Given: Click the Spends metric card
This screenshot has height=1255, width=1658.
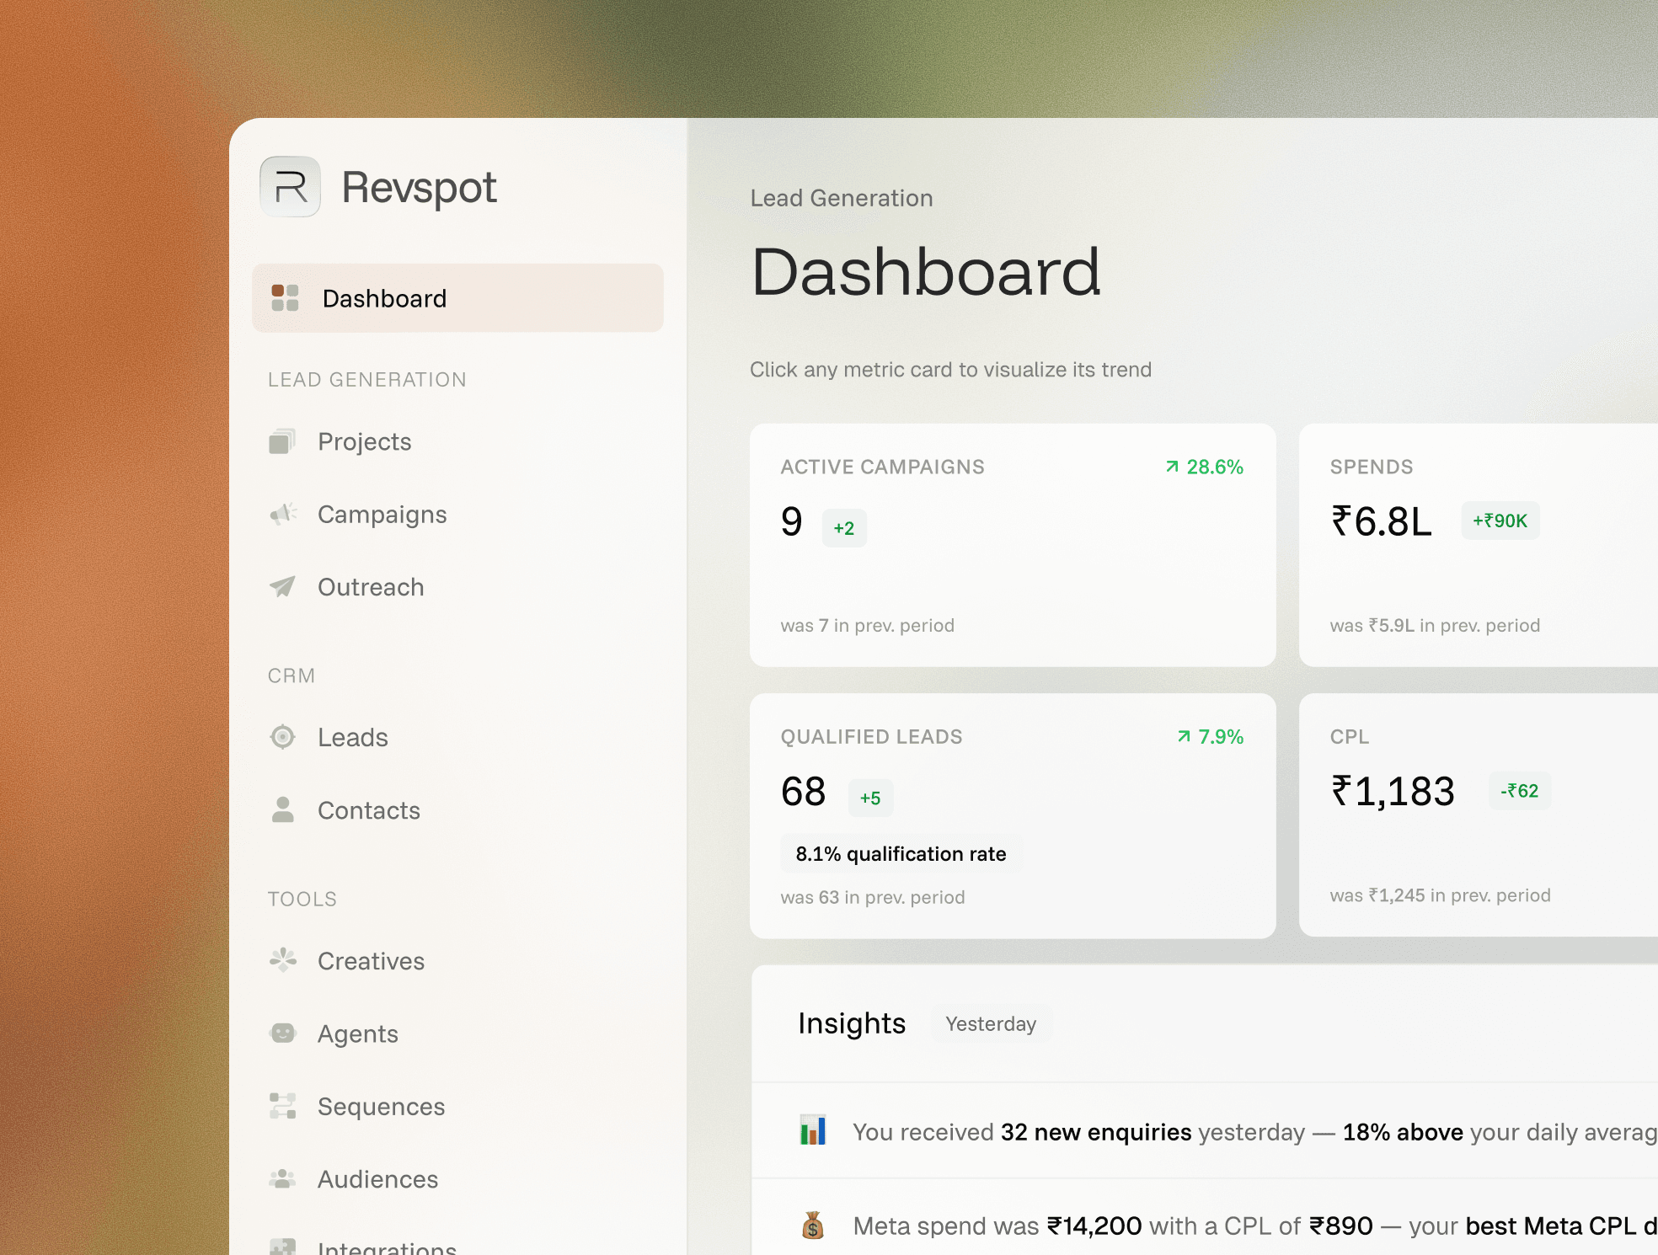Looking at the screenshot, I should click(1478, 545).
